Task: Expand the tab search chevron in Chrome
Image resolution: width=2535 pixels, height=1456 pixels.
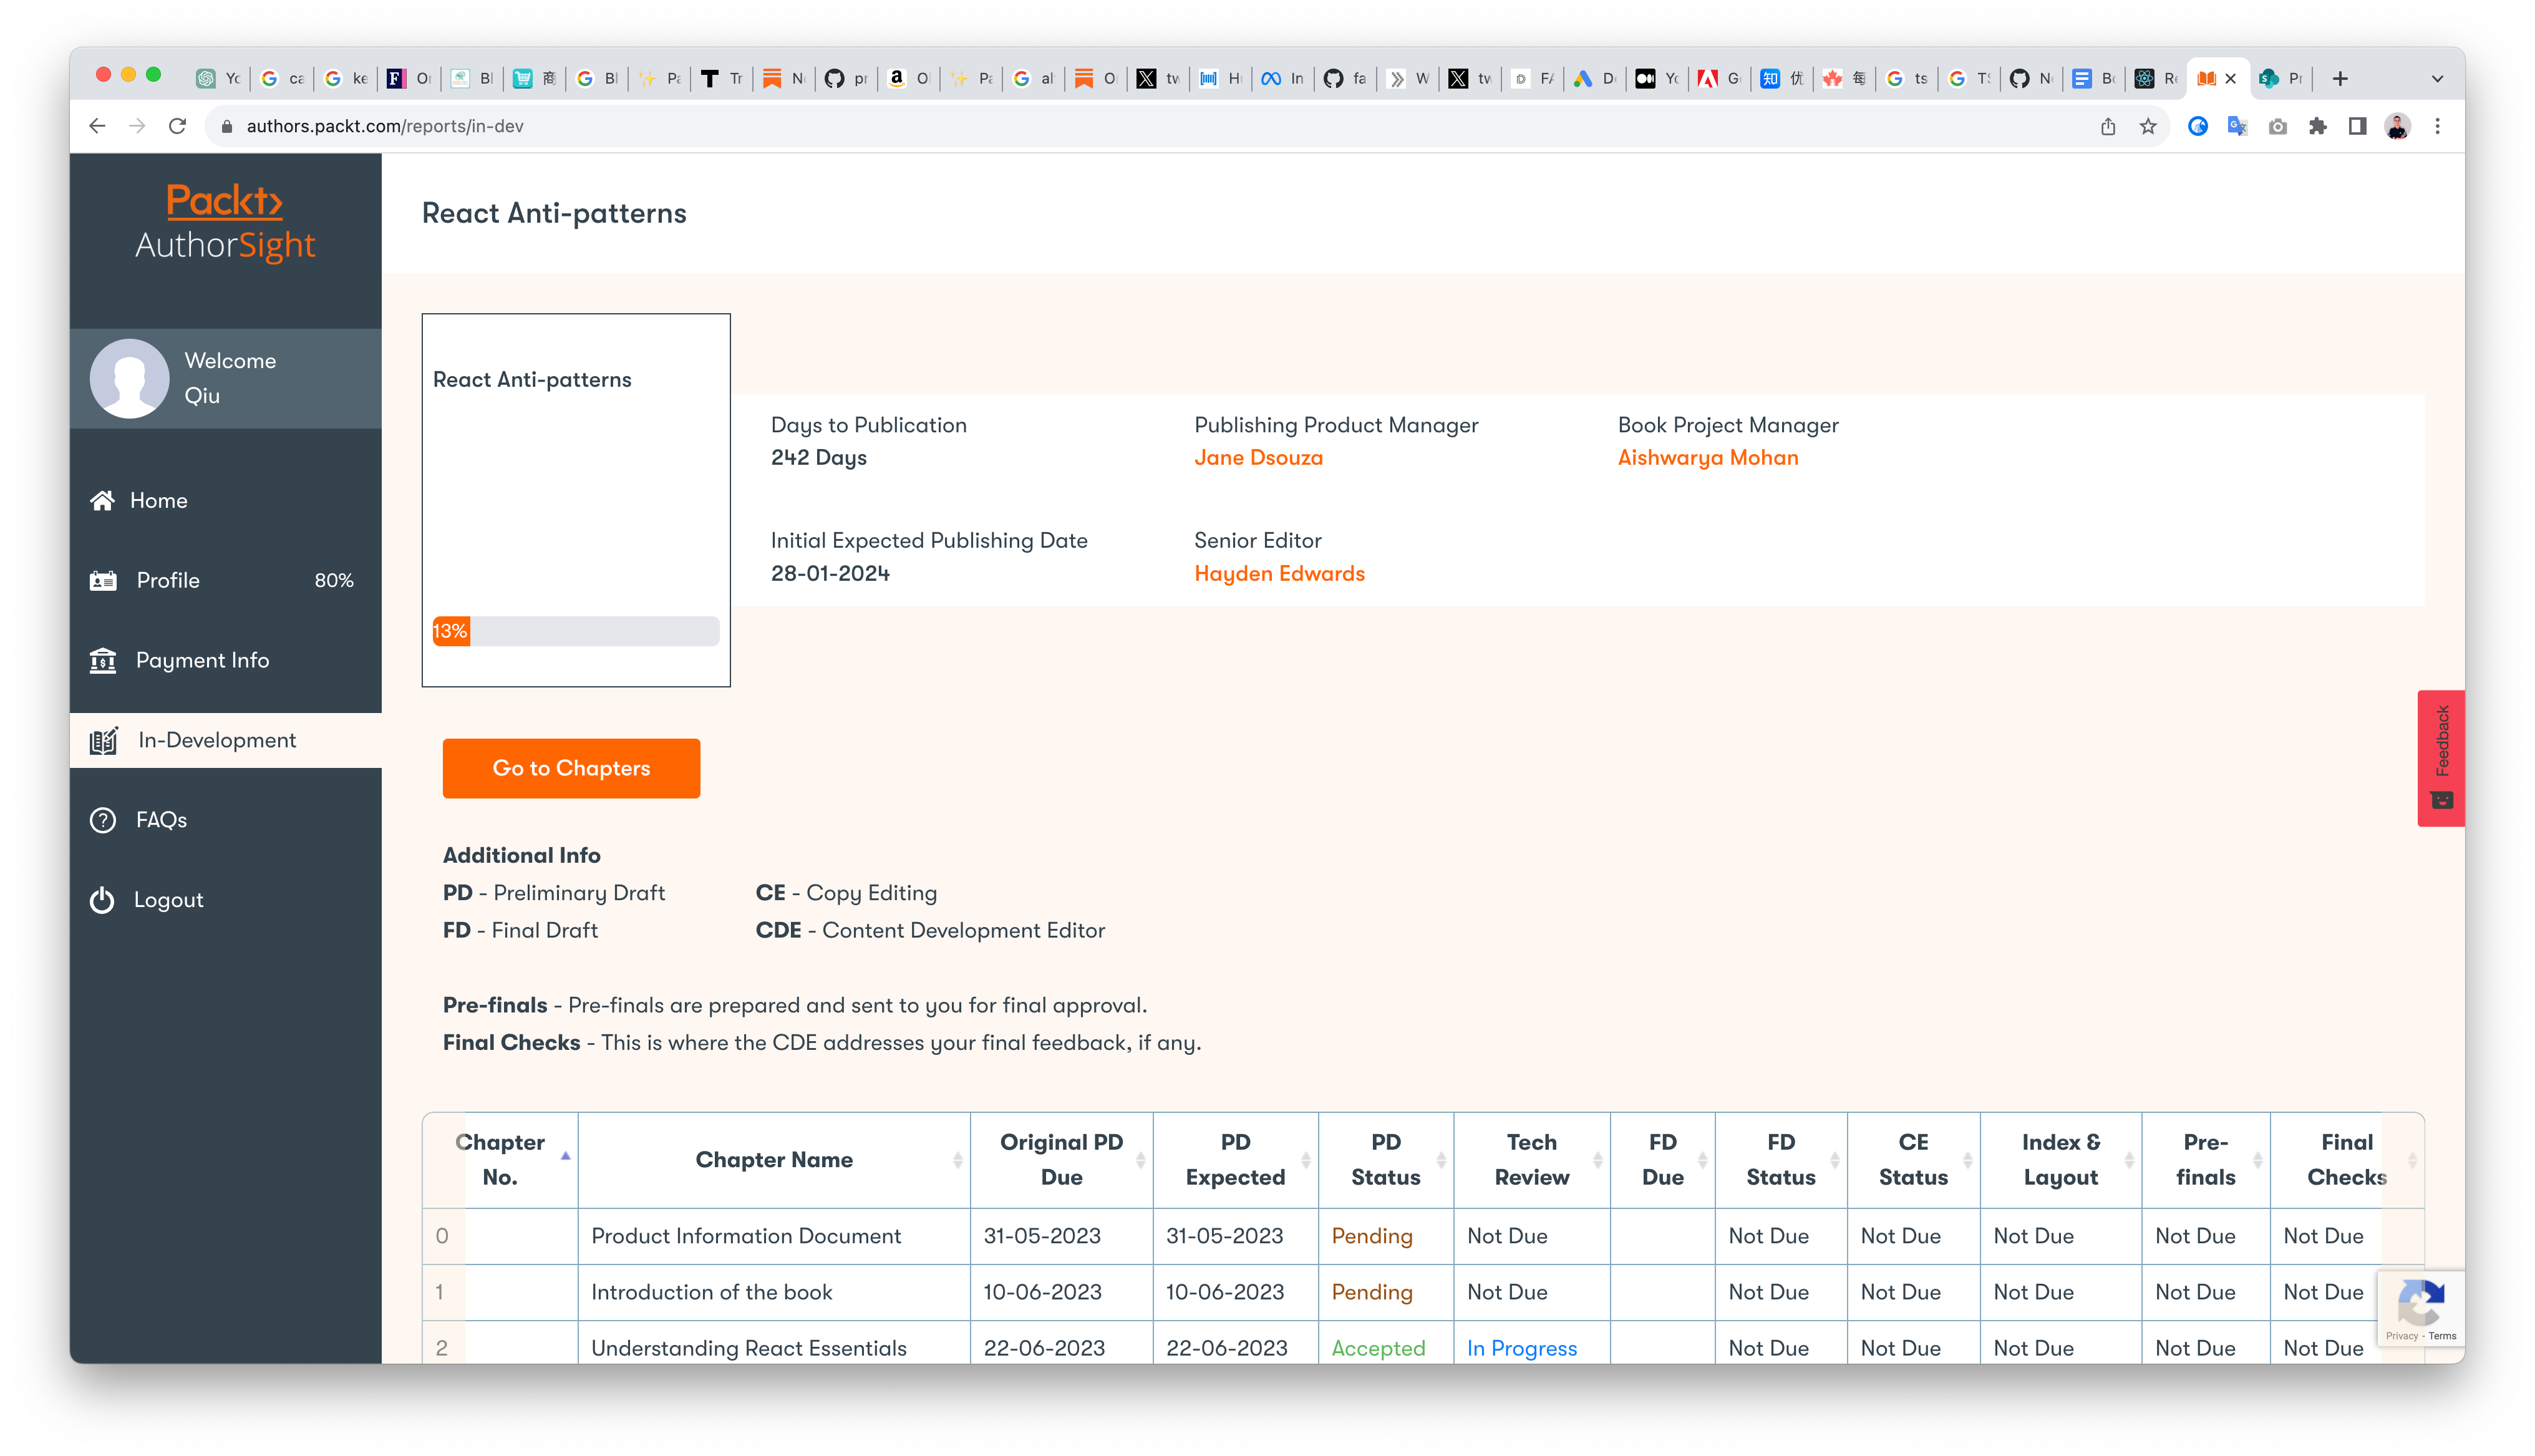Action: [2436, 79]
